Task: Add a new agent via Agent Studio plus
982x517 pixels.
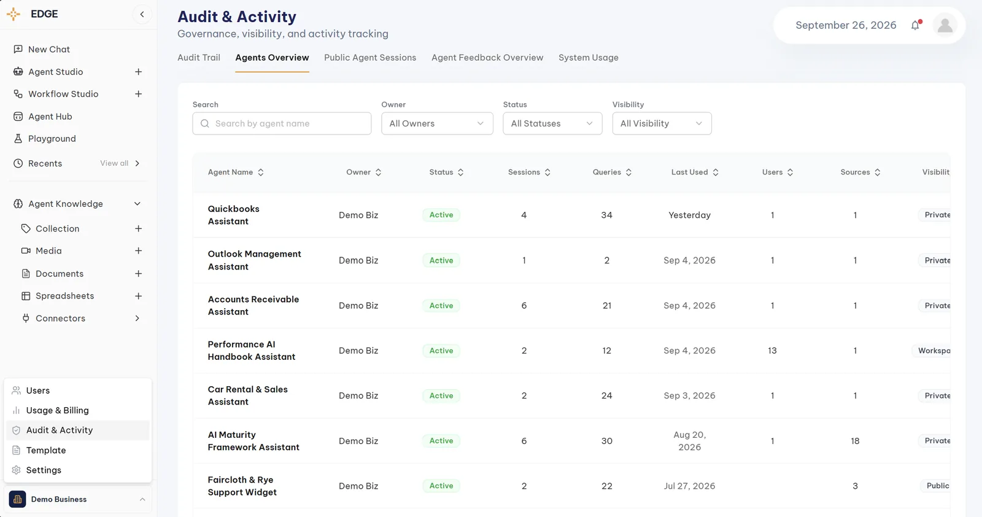Action: pyautogui.click(x=138, y=72)
